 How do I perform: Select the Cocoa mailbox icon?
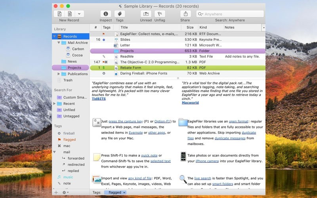tap(68, 55)
